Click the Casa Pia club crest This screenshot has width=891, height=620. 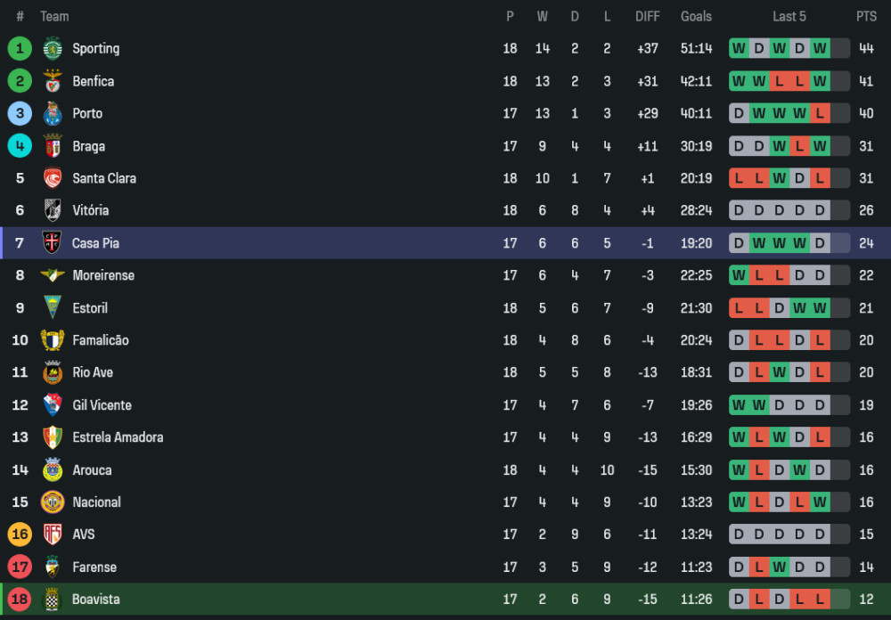click(x=53, y=243)
